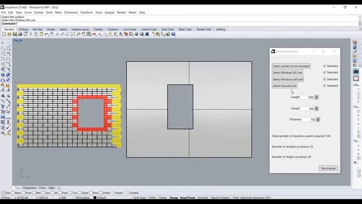
Task: Click the Select Ground Line button
Action: [285, 86]
